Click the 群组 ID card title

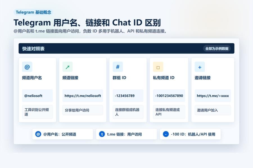coord(119,78)
